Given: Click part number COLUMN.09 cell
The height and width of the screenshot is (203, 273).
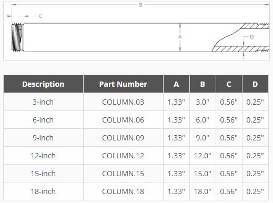Looking at the screenshot, I should tap(123, 138).
